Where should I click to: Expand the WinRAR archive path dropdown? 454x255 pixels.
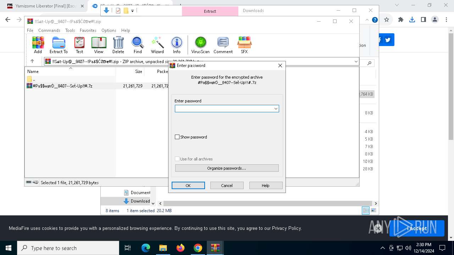[x=356, y=62]
